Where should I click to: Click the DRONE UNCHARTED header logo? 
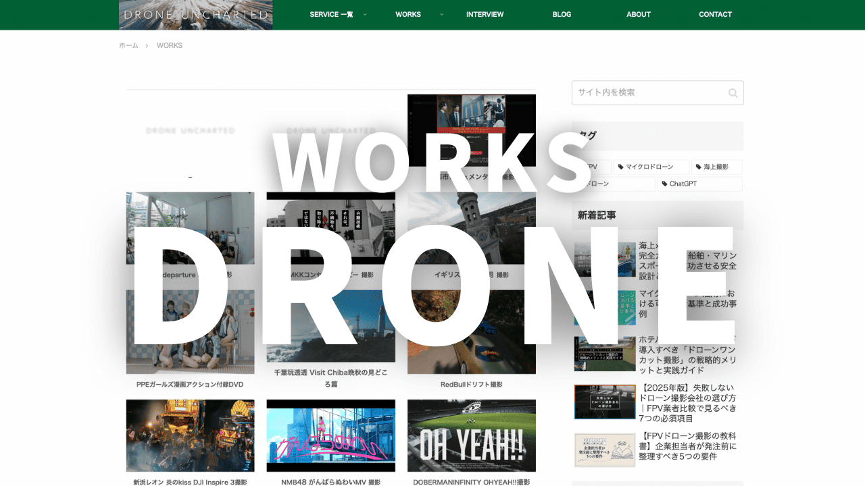click(x=195, y=14)
